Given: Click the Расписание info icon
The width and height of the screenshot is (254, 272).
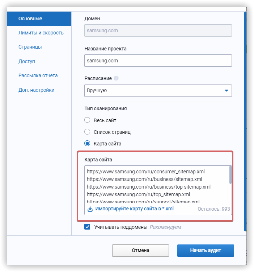Looking at the screenshot, I should pyautogui.click(x=116, y=78).
